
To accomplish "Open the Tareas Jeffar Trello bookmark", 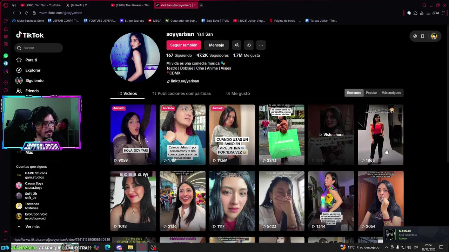I will [x=321, y=21].
